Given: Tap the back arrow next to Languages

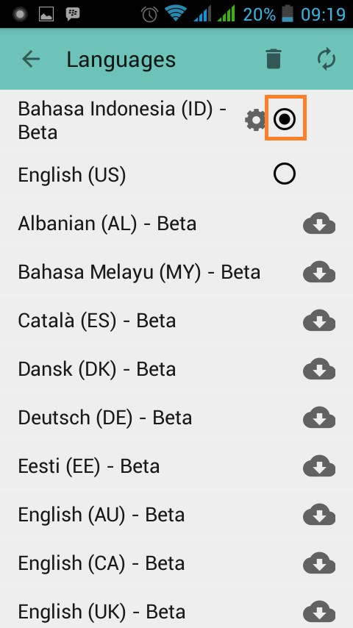Looking at the screenshot, I should [x=31, y=60].
